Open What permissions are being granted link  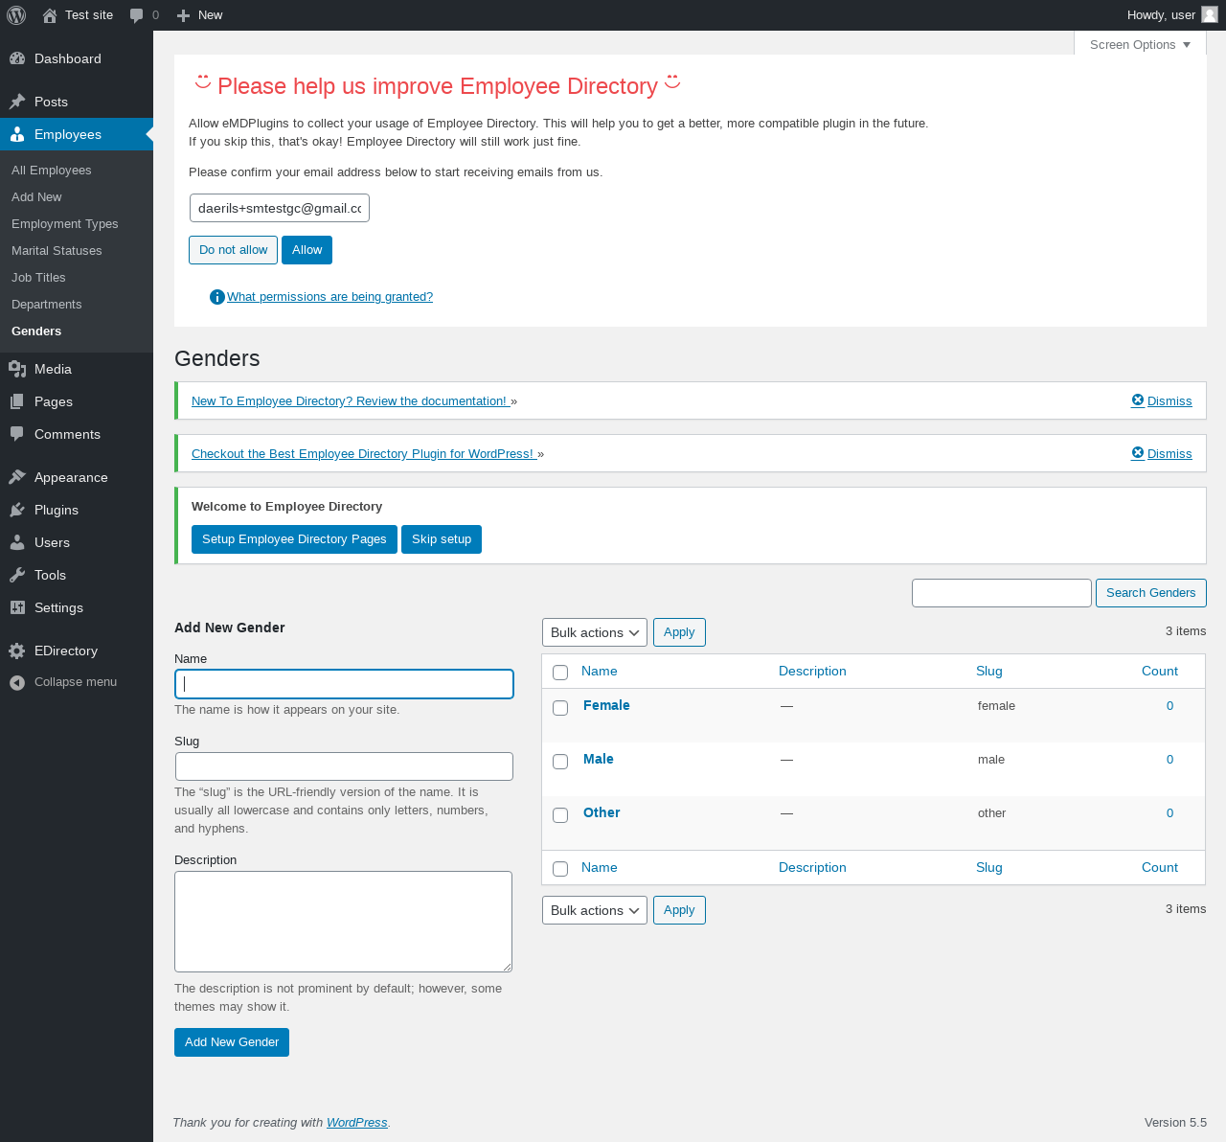click(329, 297)
